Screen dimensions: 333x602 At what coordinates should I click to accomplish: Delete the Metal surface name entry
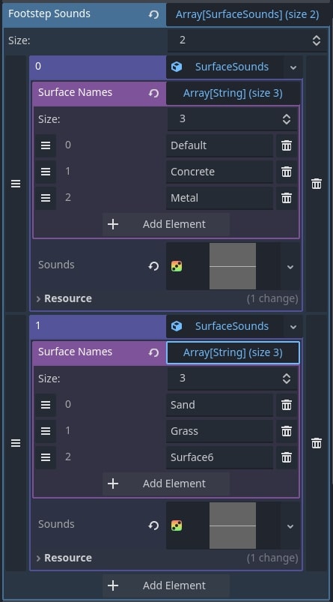(x=287, y=198)
